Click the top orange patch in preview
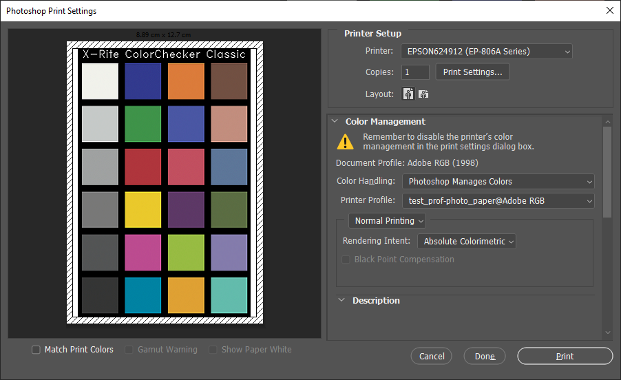The height and width of the screenshot is (380, 621). (x=186, y=81)
